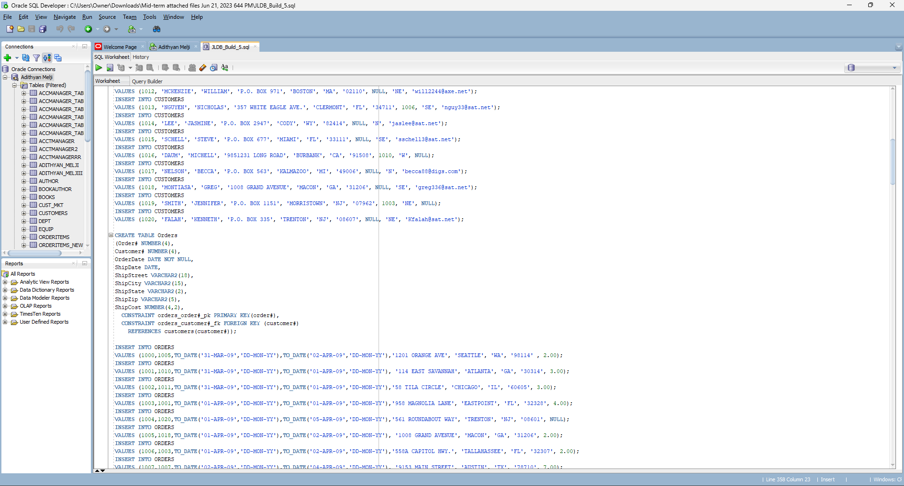Roll back the transaction

point(176,68)
